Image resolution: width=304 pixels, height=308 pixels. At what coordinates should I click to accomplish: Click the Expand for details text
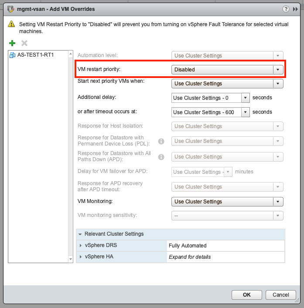(190, 257)
